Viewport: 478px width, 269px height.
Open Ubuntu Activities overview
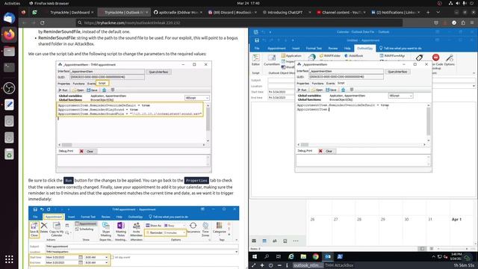tap(12, 3)
